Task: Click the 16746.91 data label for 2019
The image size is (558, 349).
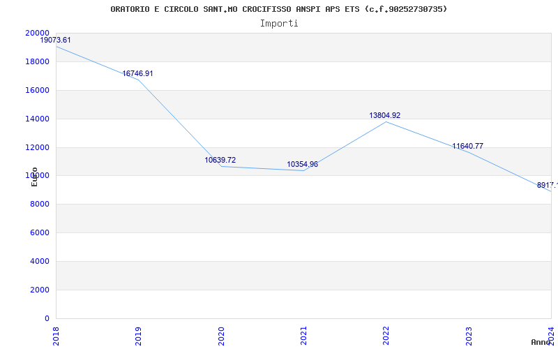Action: (137, 73)
